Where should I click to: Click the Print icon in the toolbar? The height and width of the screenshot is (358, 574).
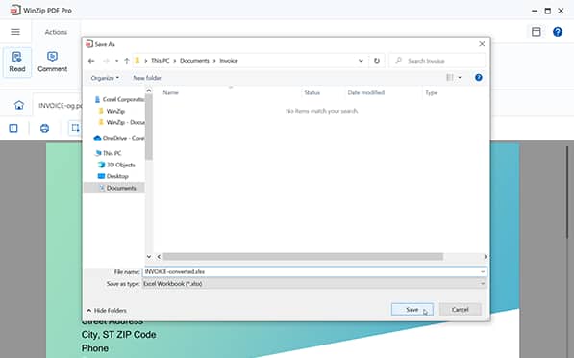coord(44,128)
